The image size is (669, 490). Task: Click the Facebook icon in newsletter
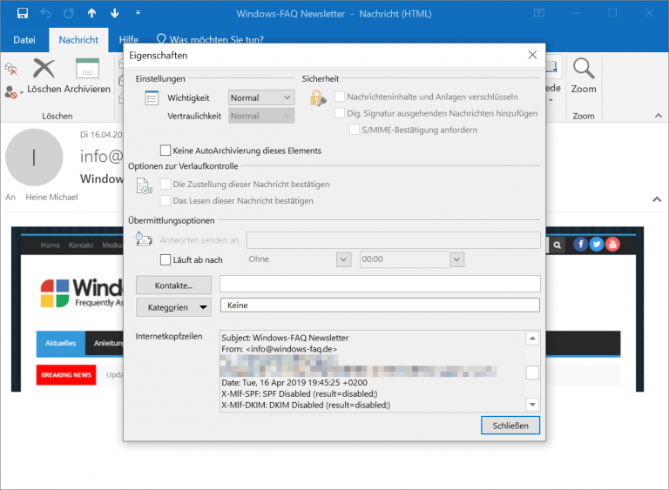[x=581, y=245]
